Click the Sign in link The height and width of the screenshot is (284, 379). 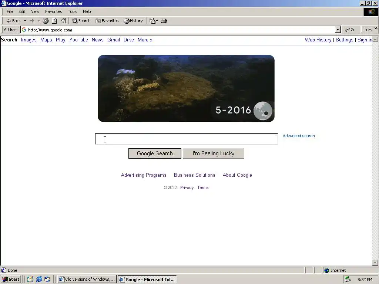(x=365, y=40)
